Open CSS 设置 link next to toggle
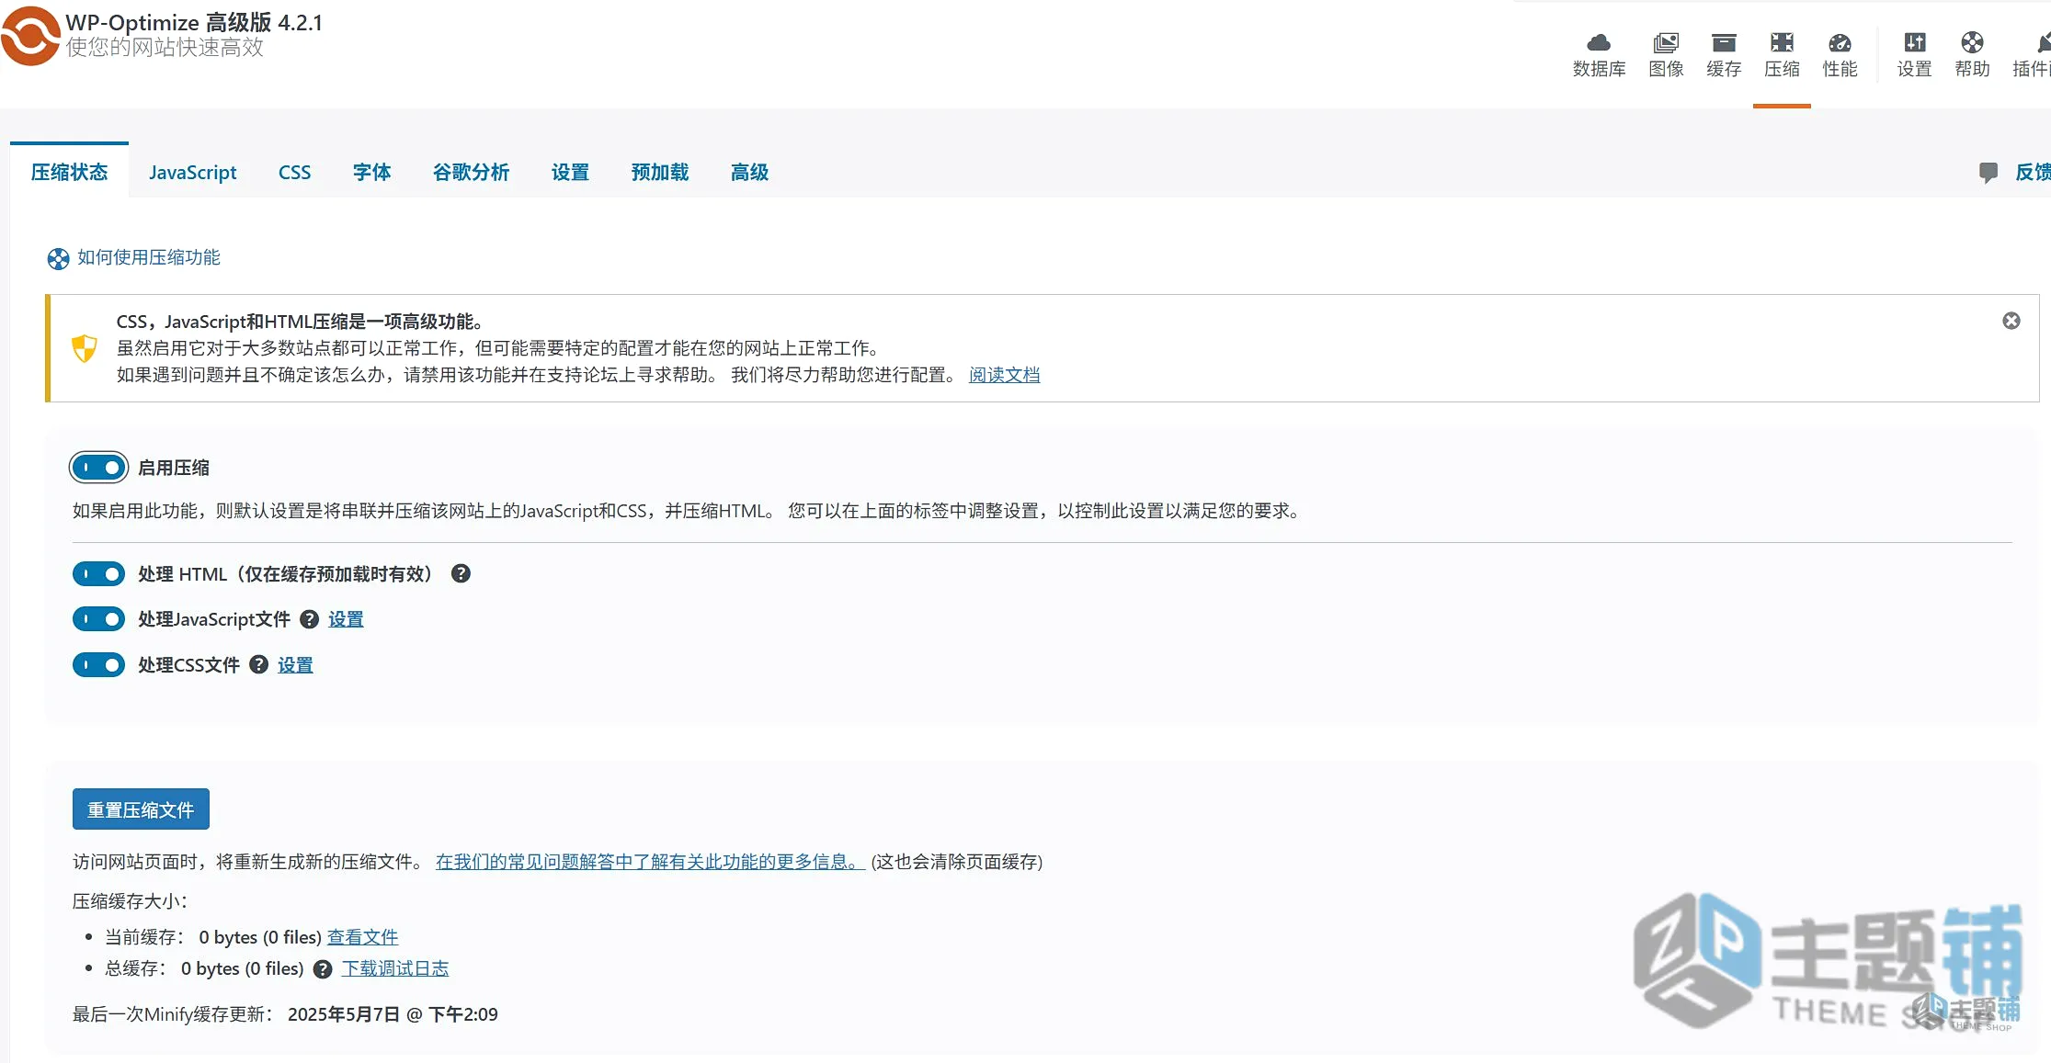This screenshot has width=2051, height=1063. 295,664
